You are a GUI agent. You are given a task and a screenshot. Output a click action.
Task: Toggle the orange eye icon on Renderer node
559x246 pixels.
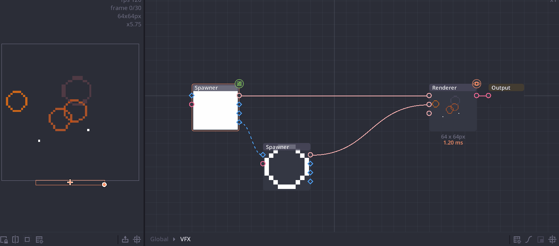coord(477,84)
